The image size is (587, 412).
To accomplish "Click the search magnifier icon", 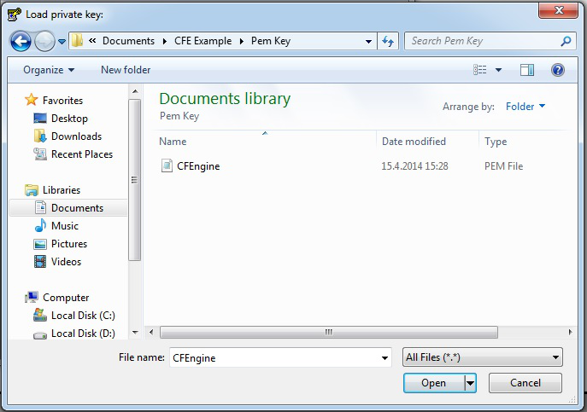I will [x=566, y=41].
